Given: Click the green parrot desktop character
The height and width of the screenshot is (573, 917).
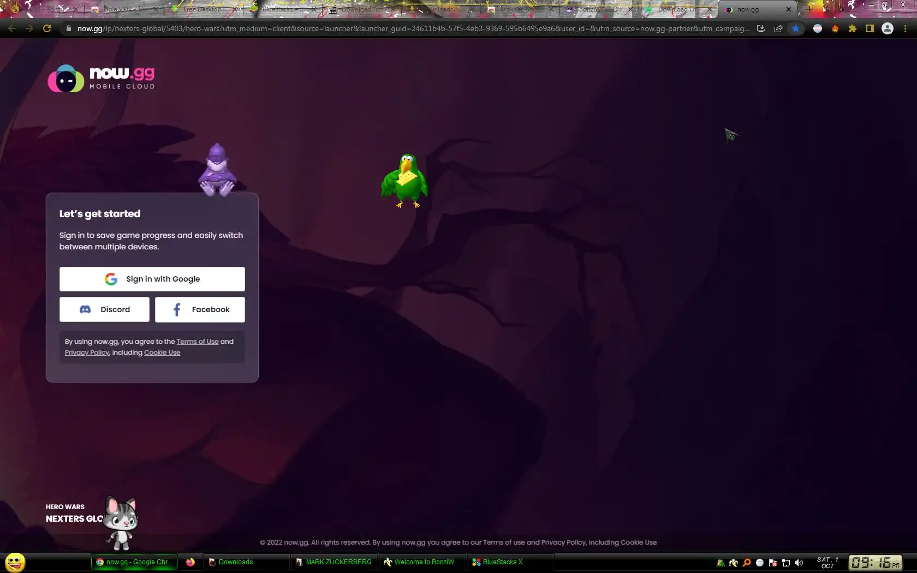Looking at the screenshot, I should pyautogui.click(x=404, y=181).
